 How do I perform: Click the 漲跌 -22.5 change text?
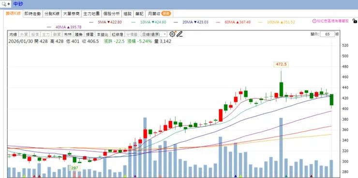[x=114, y=41]
